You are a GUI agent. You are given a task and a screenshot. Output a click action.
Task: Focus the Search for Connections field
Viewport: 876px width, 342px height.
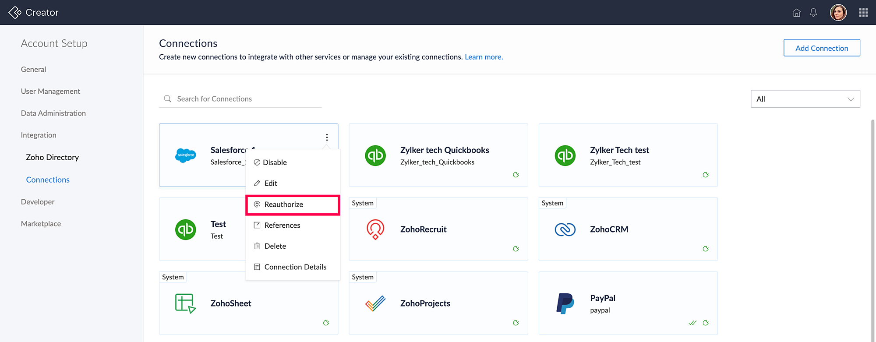(240, 99)
